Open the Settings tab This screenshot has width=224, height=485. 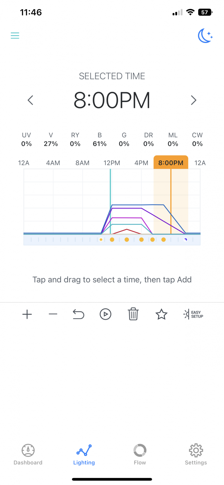click(x=196, y=454)
